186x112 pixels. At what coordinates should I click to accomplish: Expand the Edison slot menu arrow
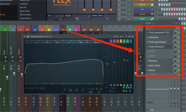tap(147, 70)
